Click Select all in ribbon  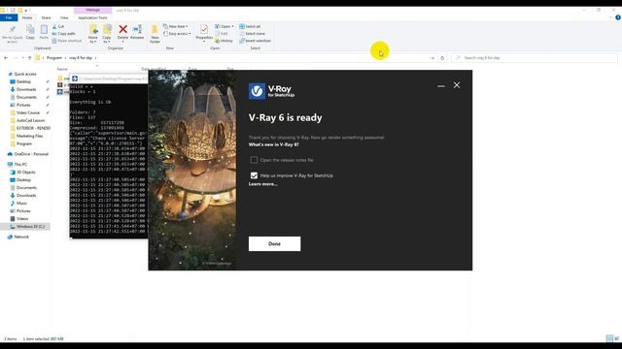pos(250,26)
